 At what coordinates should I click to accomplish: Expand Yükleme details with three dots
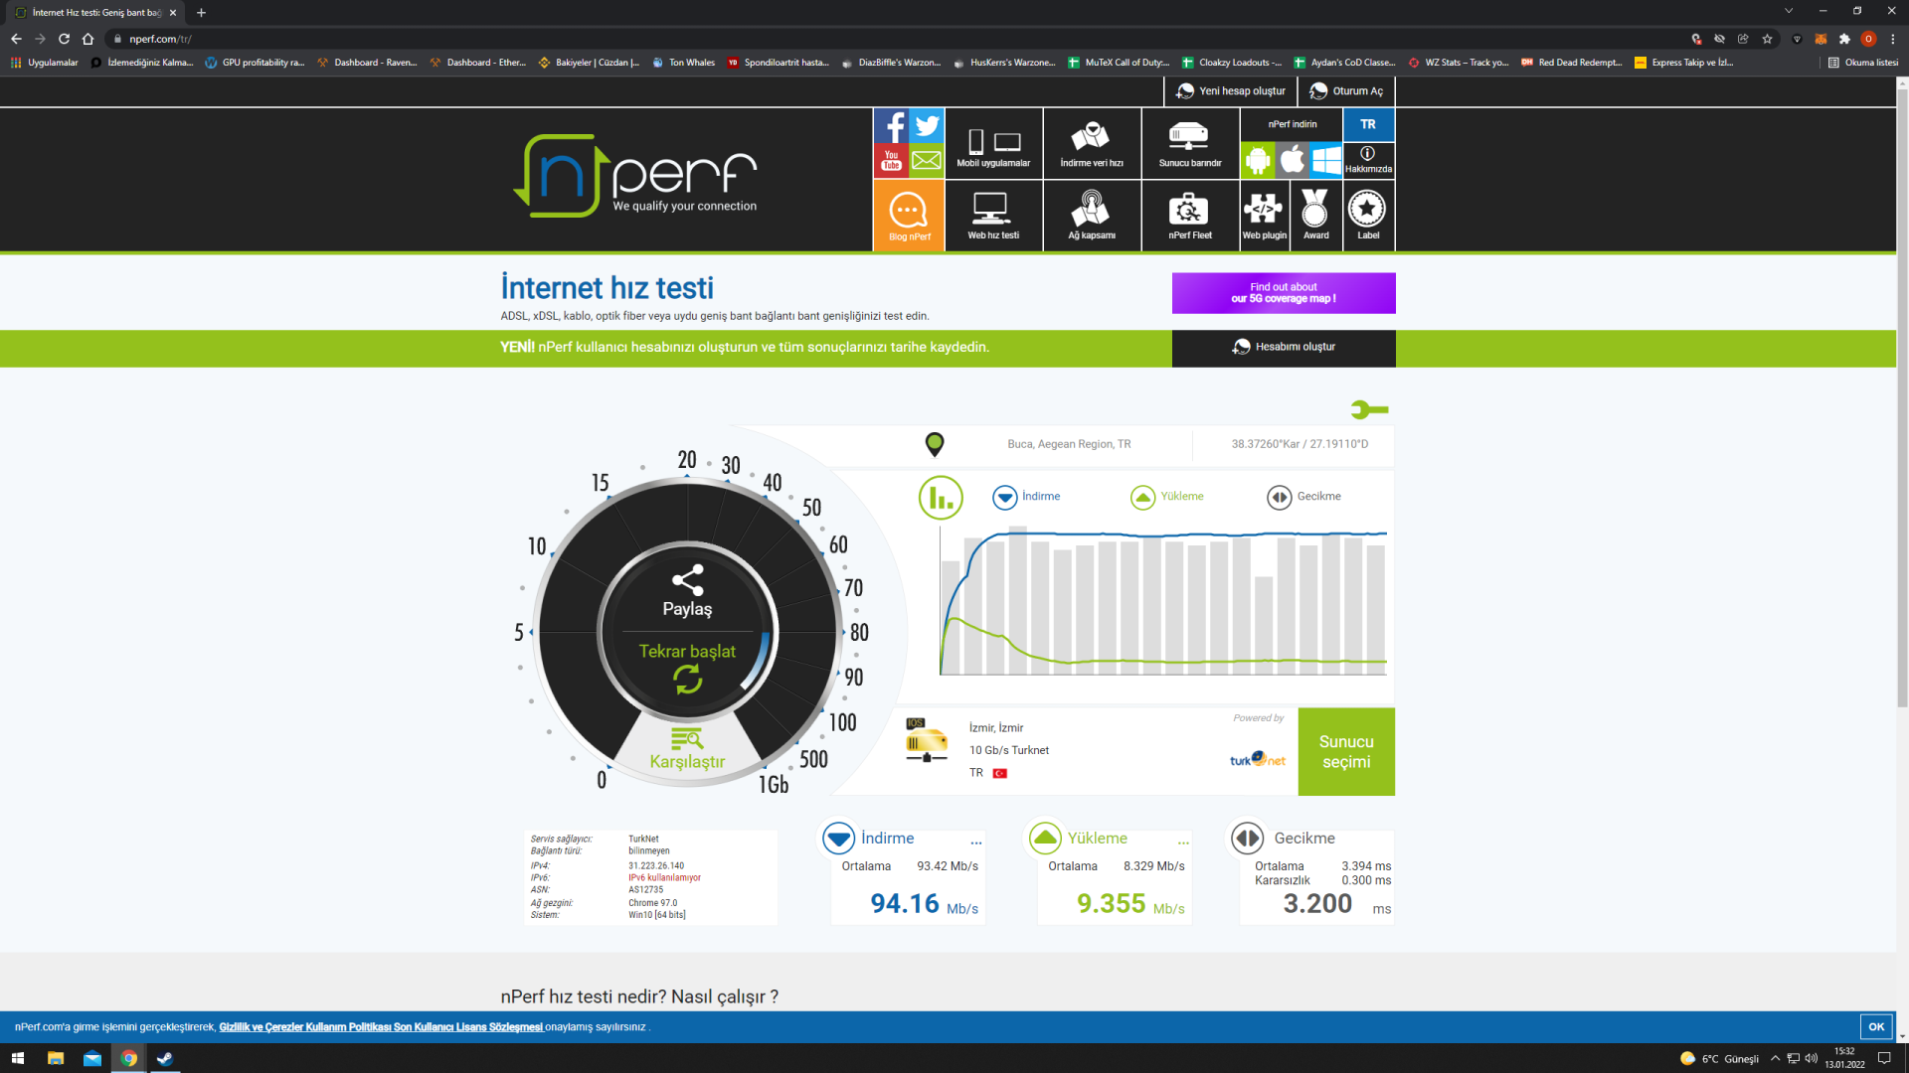(x=1183, y=843)
